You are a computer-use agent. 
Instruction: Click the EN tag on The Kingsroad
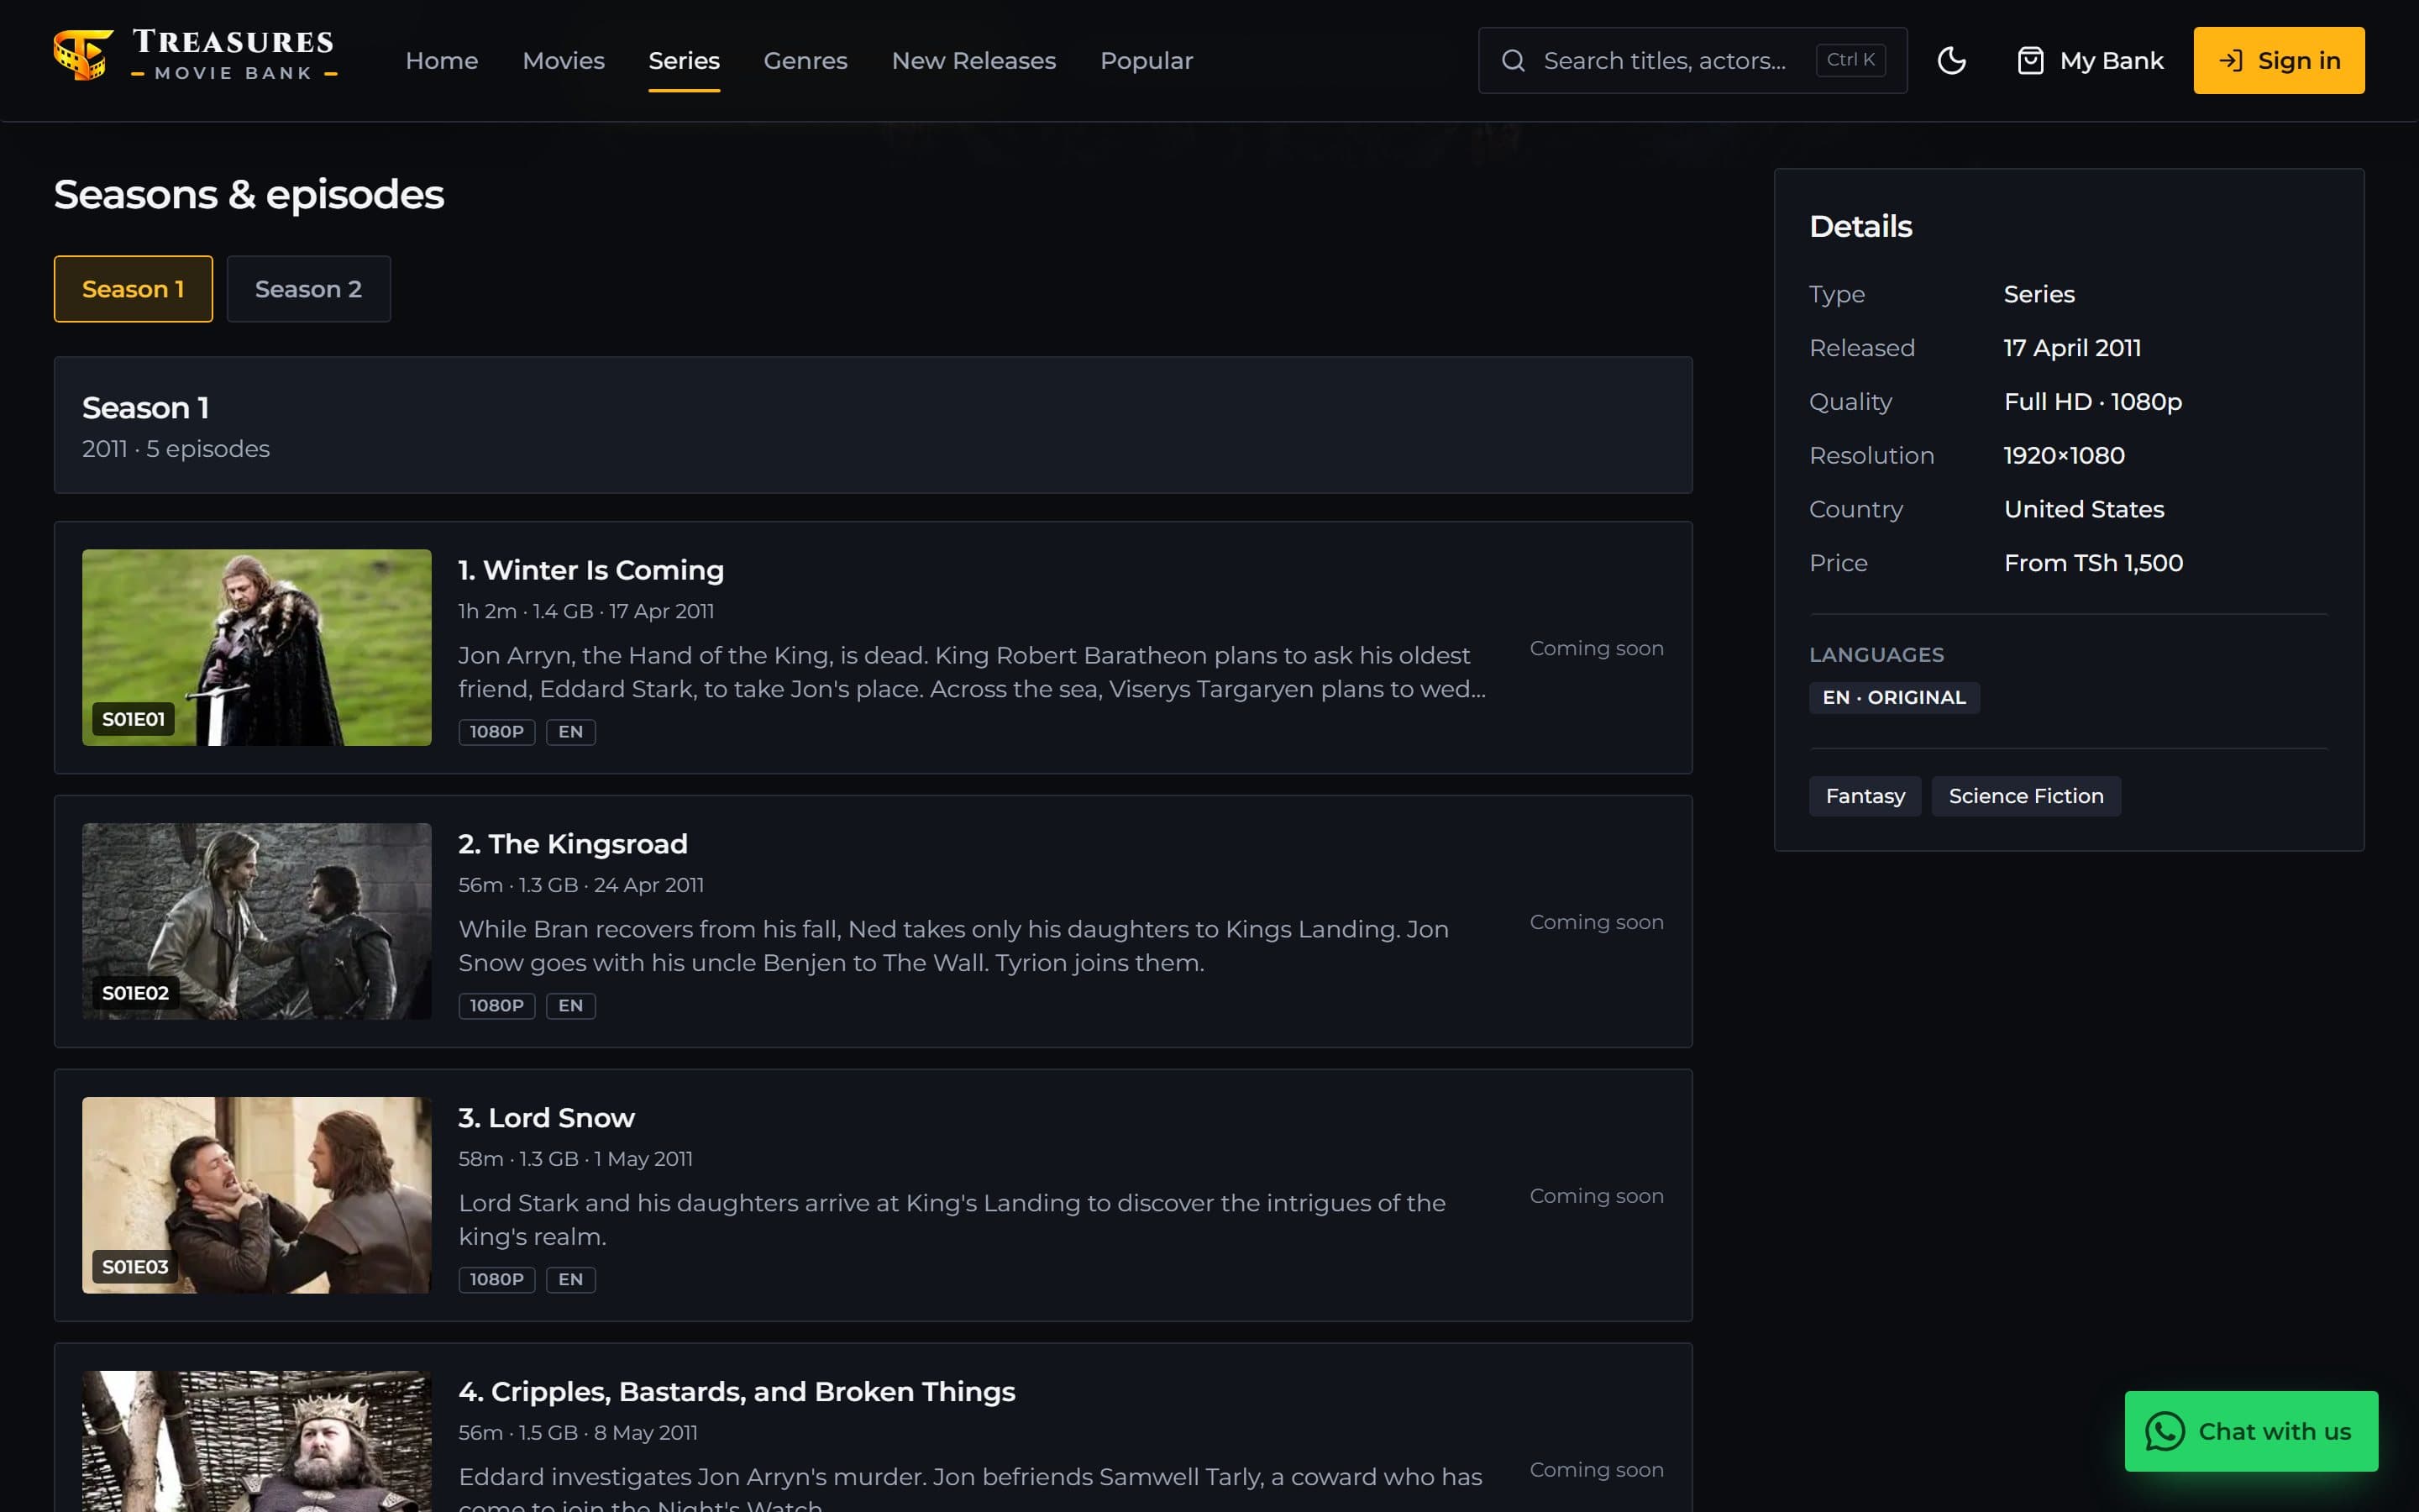point(571,1006)
